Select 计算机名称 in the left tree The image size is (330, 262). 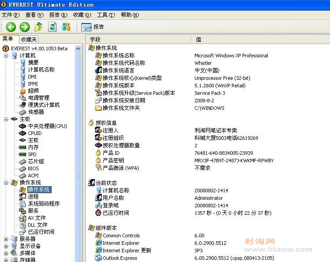[41, 70]
